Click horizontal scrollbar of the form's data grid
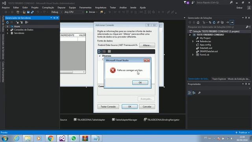252x142 pixels. [72, 72]
